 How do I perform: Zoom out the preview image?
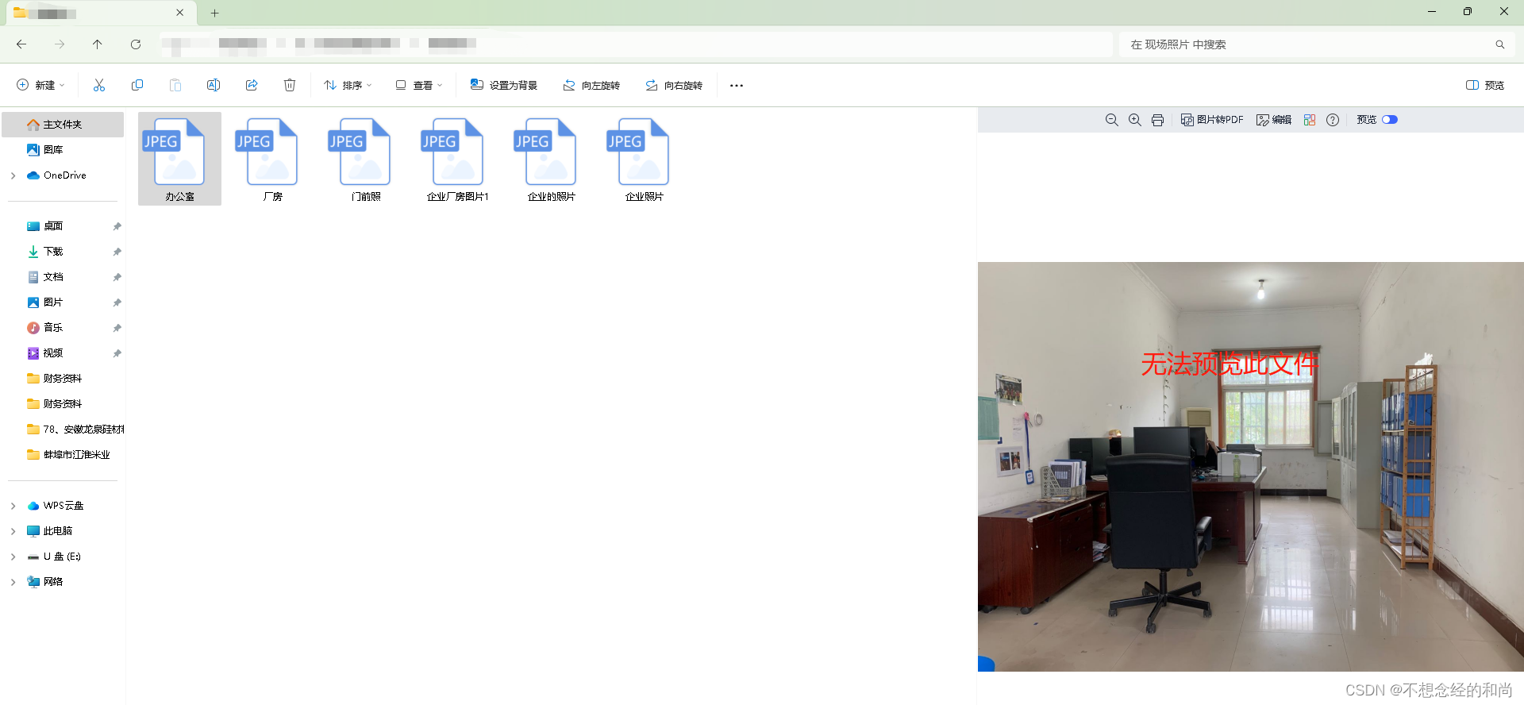click(1112, 120)
